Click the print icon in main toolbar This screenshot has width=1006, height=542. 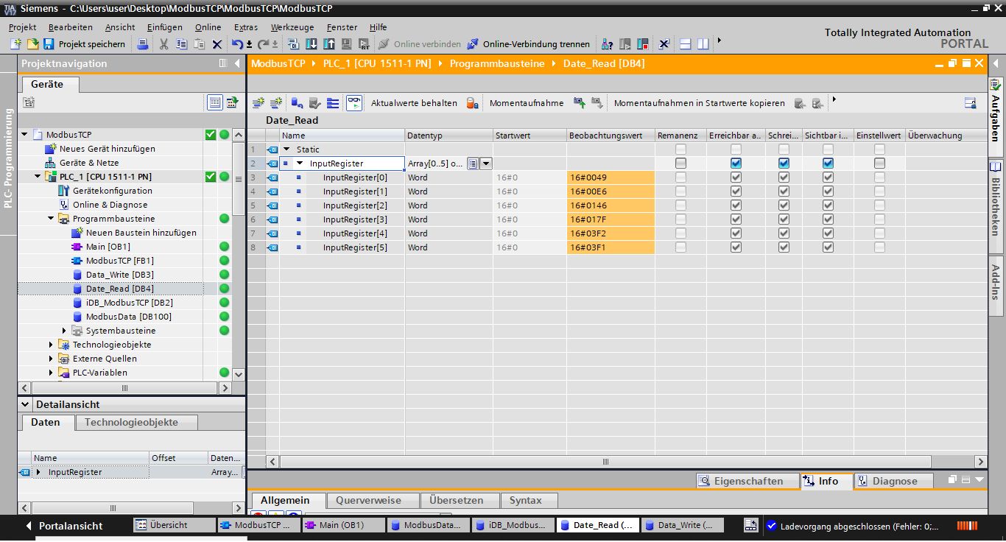coord(143,44)
